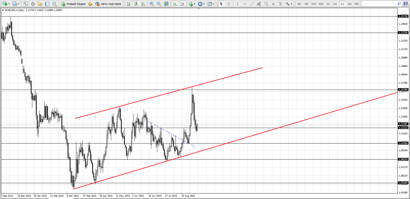Click the search magnifier icon
This screenshot has height=199, width=410.
399,4
